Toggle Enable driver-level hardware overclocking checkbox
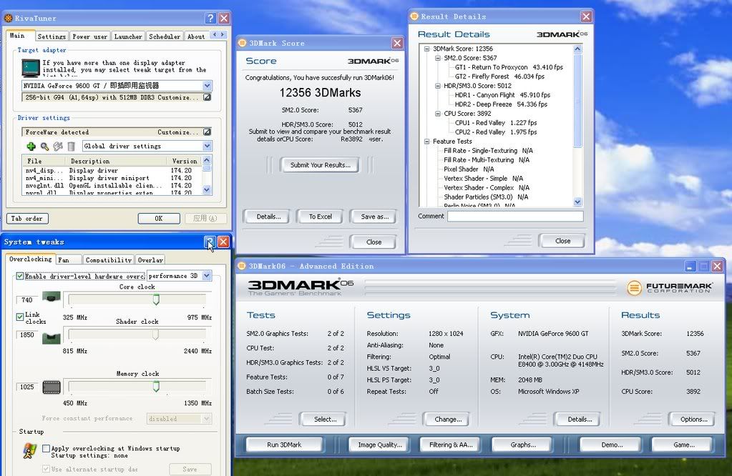The image size is (732, 476). click(x=20, y=276)
